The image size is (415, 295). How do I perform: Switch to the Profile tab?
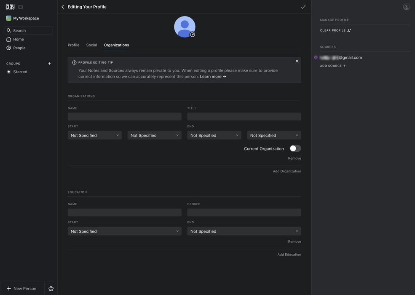pyautogui.click(x=73, y=45)
